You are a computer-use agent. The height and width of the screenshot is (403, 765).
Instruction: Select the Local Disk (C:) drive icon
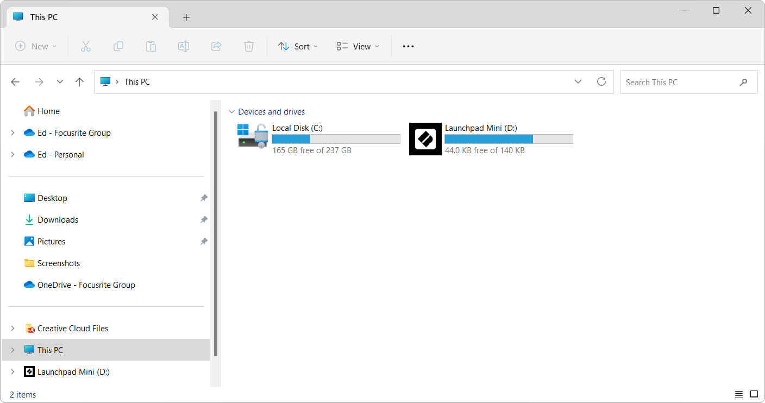pyautogui.click(x=254, y=136)
